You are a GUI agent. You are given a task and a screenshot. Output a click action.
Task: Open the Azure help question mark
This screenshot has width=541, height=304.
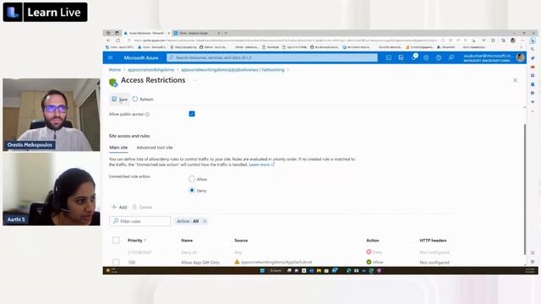[x=439, y=57]
